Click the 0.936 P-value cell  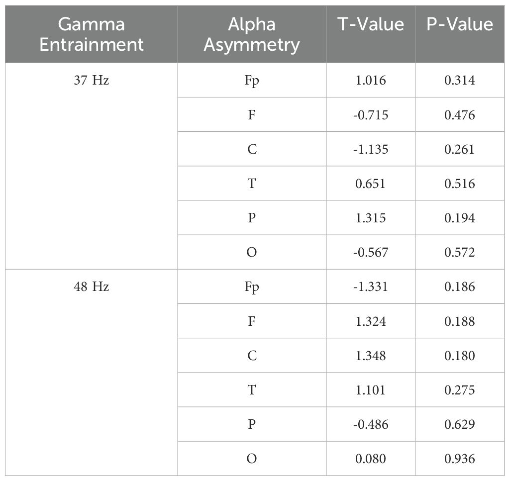click(x=460, y=459)
